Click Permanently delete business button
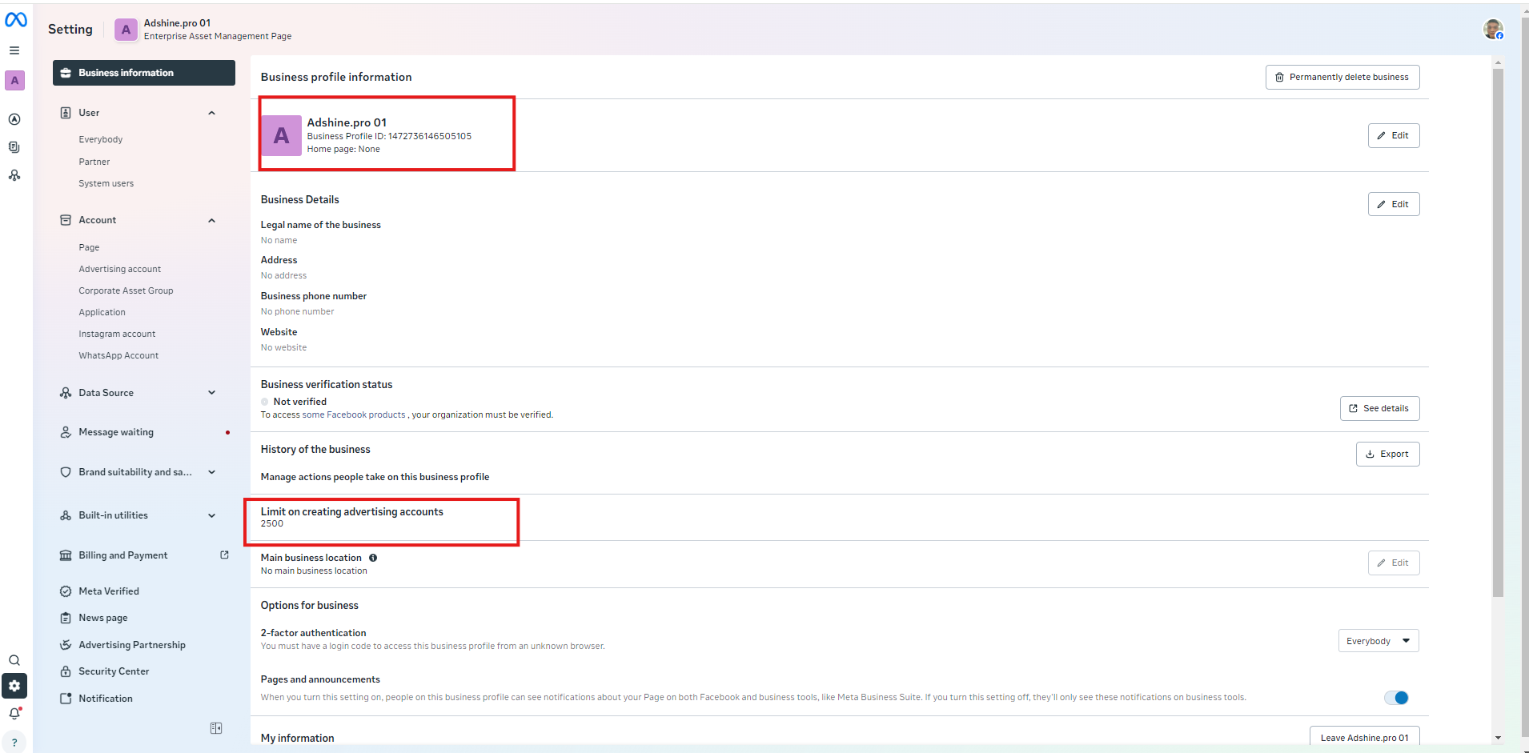 1342,78
